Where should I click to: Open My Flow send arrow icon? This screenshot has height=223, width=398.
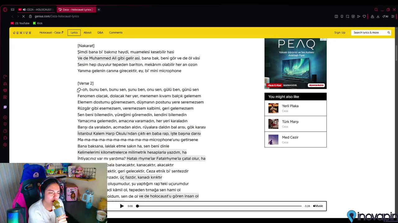359,16
